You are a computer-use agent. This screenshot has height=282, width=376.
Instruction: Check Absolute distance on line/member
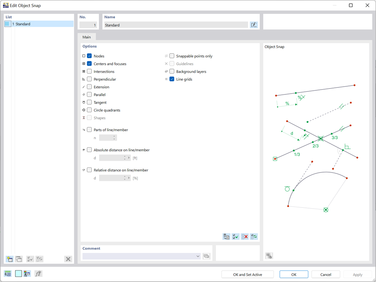pos(90,150)
